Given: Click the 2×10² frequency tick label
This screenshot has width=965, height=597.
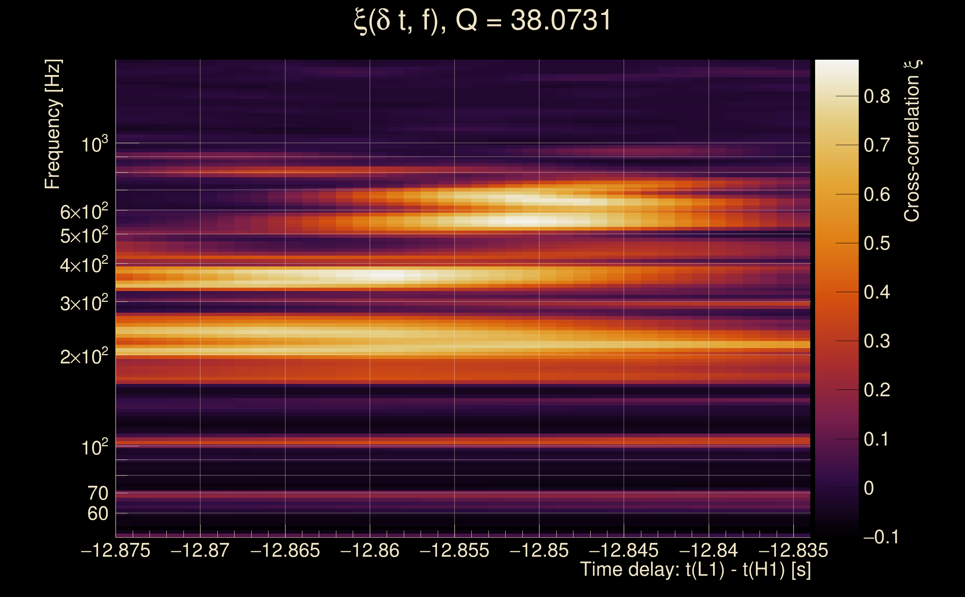Looking at the screenshot, I should pyautogui.click(x=84, y=357).
